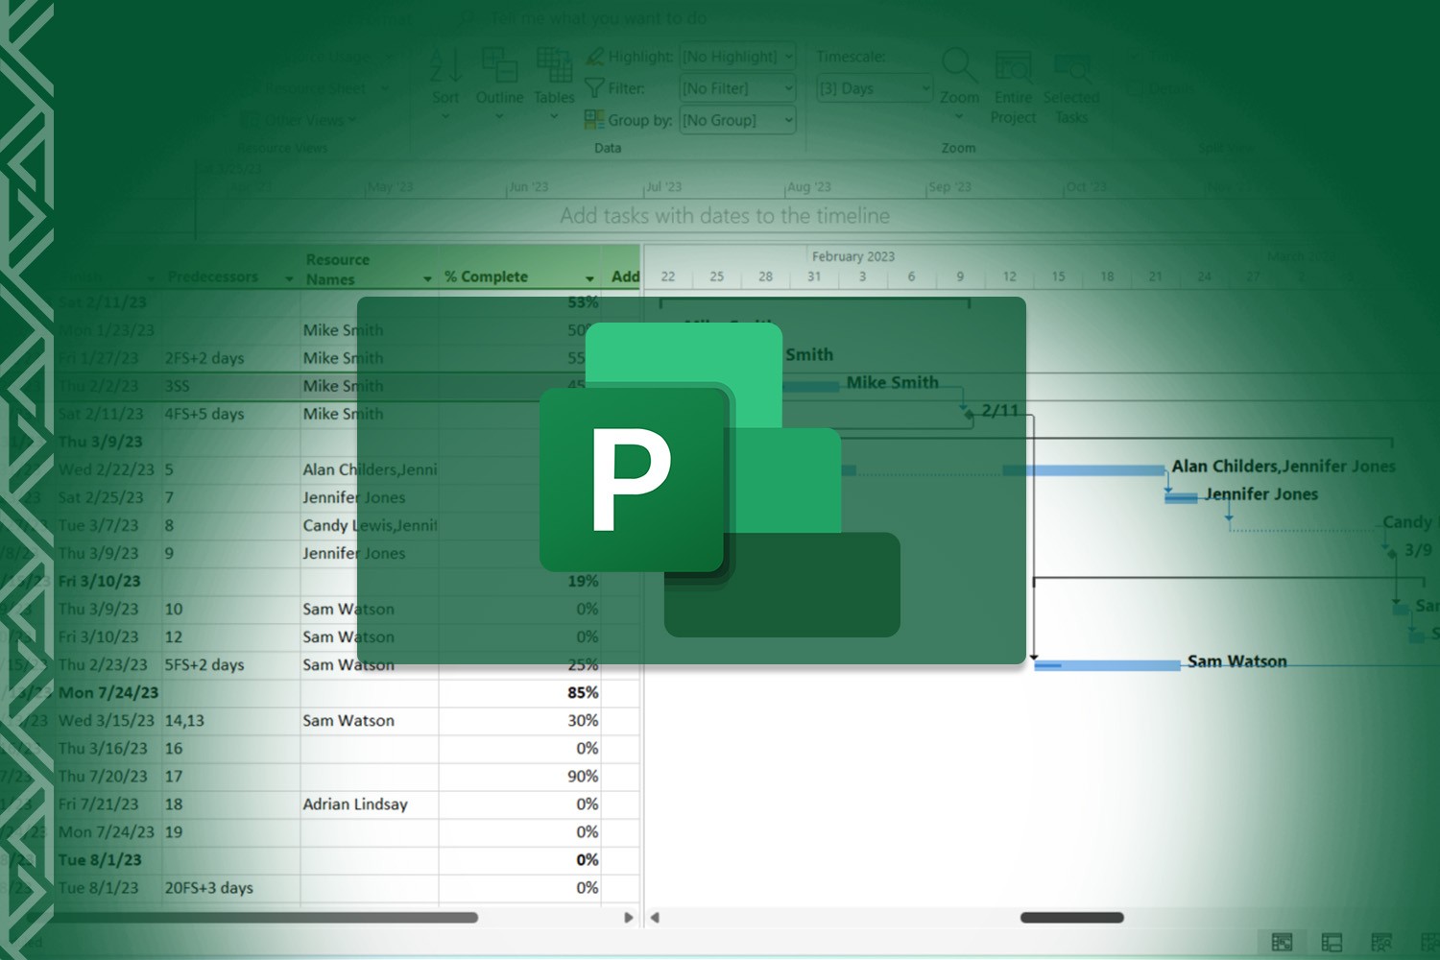Select the '4FS+5 days' predecessor cell
1440x960 pixels.
230,414
